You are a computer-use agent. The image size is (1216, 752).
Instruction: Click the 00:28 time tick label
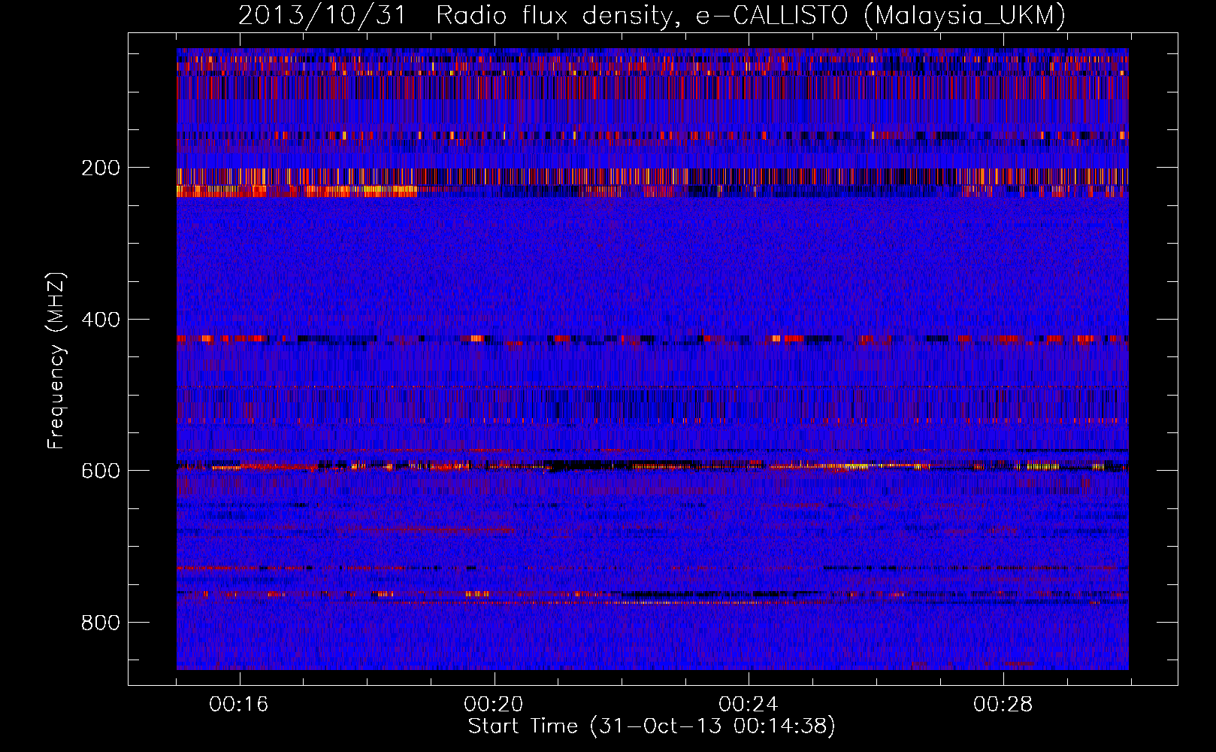1003,705
